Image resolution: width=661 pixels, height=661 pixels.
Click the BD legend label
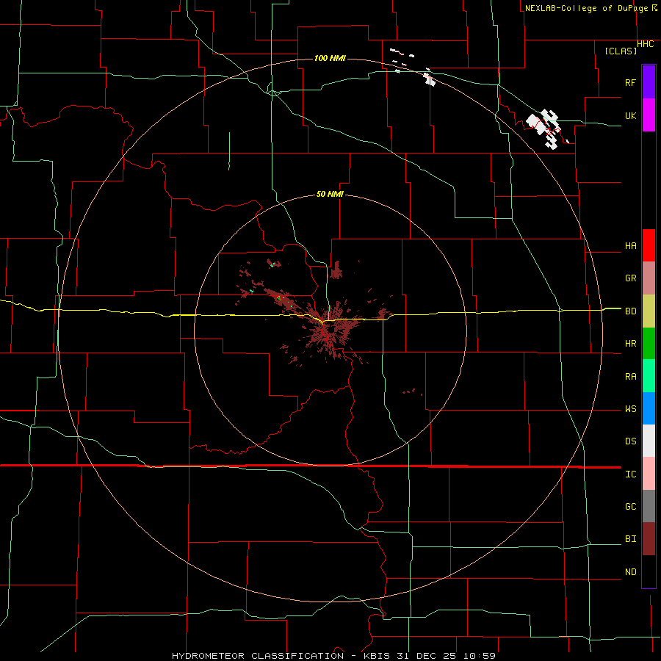[631, 311]
